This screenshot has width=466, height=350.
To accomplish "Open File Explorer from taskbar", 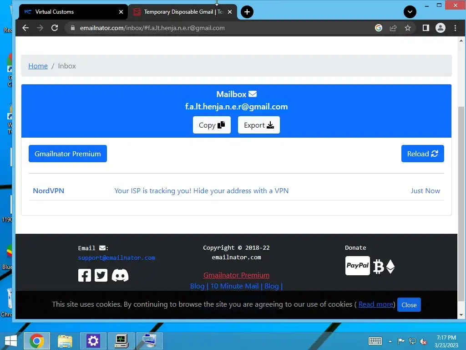I will click(x=65, y=341).
